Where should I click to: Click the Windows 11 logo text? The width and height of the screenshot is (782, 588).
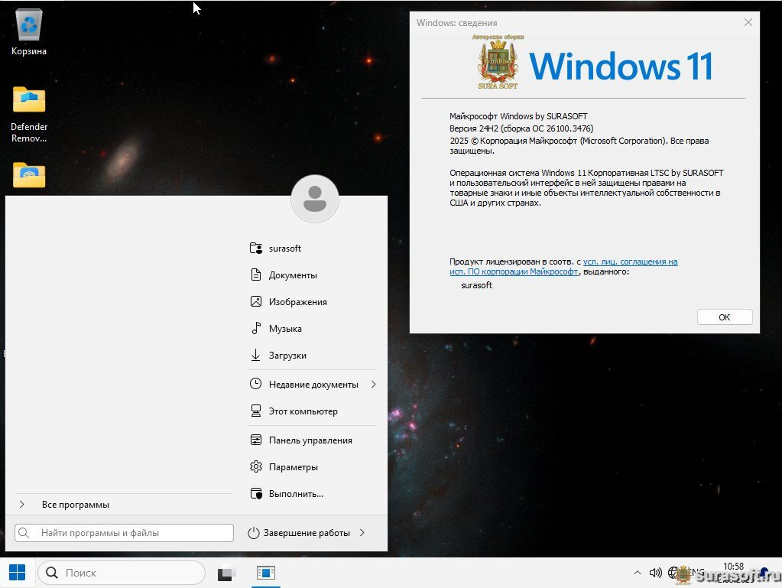click(x=621, y=66)
